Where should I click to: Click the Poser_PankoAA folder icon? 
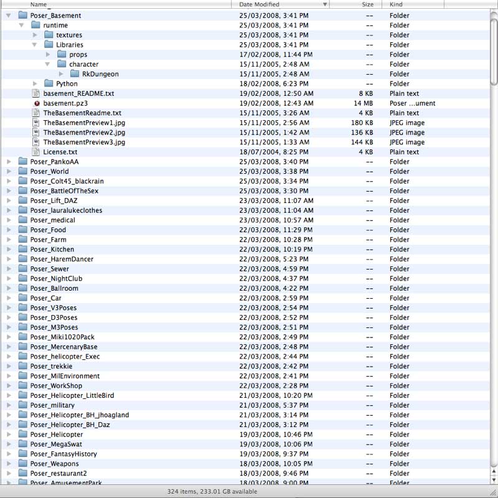pyautogui.click(x=22, y=161)
